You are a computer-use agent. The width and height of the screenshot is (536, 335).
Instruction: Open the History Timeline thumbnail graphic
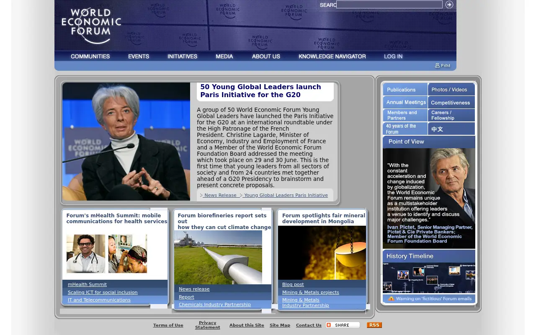tap(429, 278)
